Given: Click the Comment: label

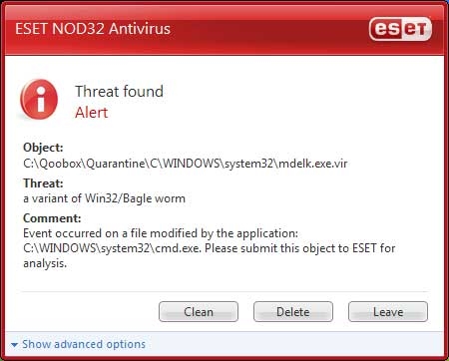Looking at the screenshot, I should (x=52, y=218).
